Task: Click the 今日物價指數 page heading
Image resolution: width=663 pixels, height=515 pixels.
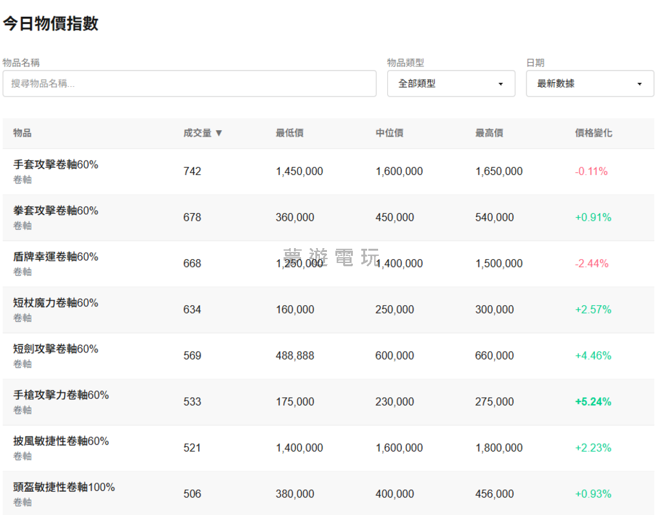Action: pyautogui.click(x=51, y=23)
